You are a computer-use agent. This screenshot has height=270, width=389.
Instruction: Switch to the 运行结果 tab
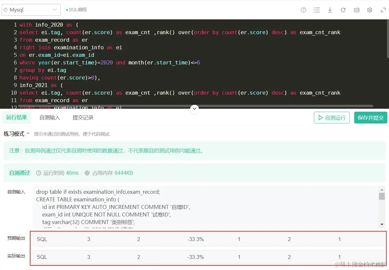click(x=17, y=117)
